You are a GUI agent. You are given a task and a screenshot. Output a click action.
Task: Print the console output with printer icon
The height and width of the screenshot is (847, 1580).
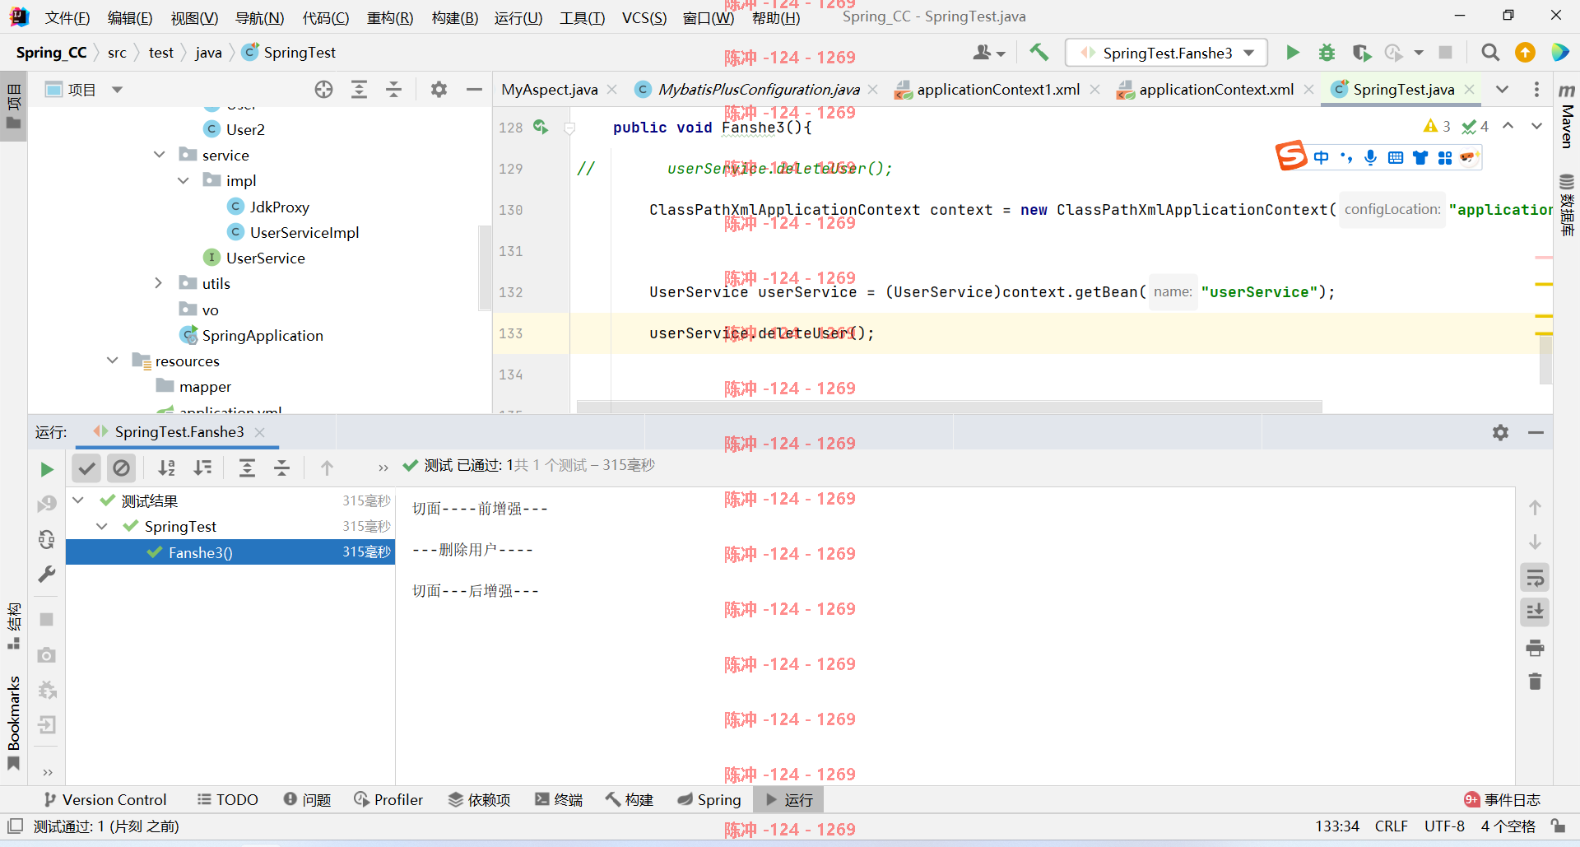(x=1535, y=648)
